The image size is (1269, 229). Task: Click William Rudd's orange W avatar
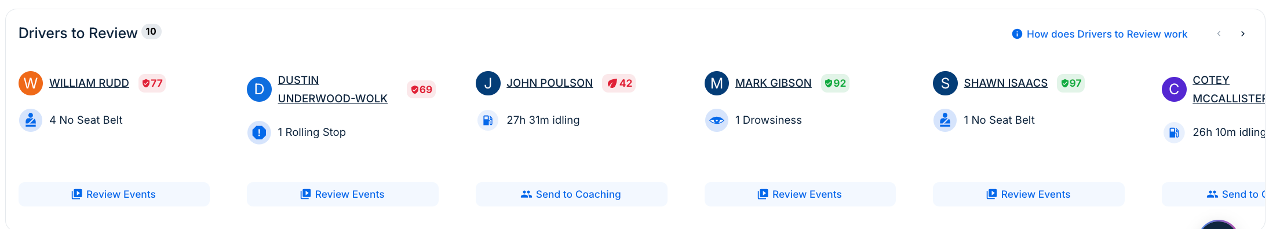coord(31,83)
